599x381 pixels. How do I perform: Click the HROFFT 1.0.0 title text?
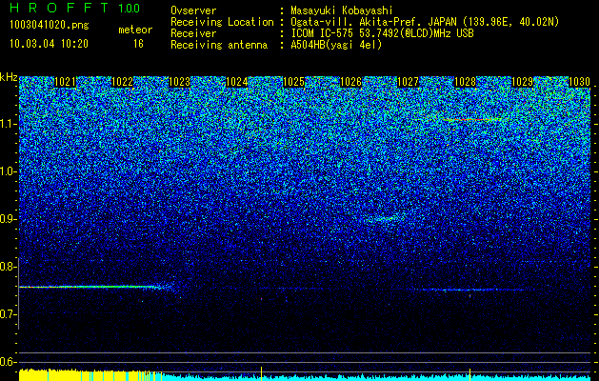74,8
